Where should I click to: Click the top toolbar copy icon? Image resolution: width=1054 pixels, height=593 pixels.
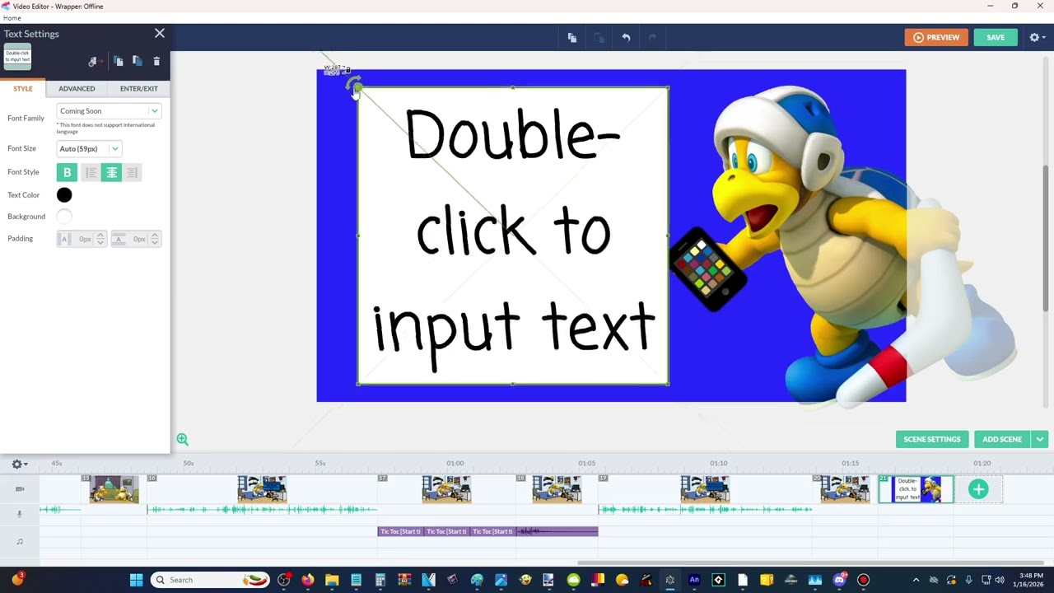tap(572, 37)
